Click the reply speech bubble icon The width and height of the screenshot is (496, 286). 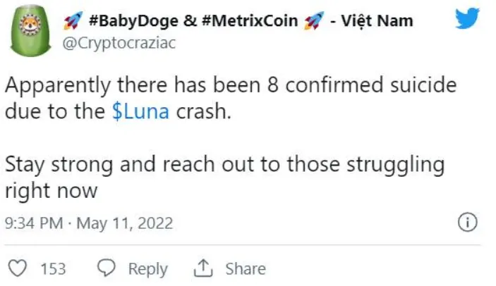pyautogui.click(x=107, y=268)
